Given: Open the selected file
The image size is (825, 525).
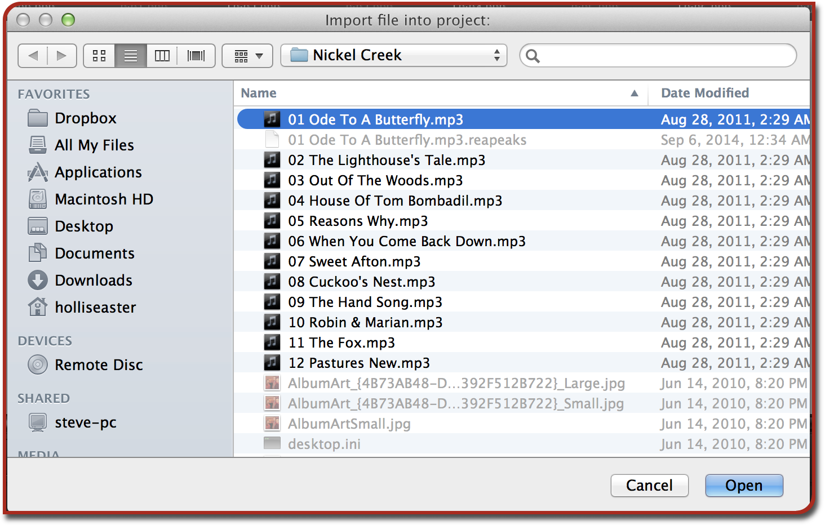Looking at the screenshot, I should click(744, 486).
